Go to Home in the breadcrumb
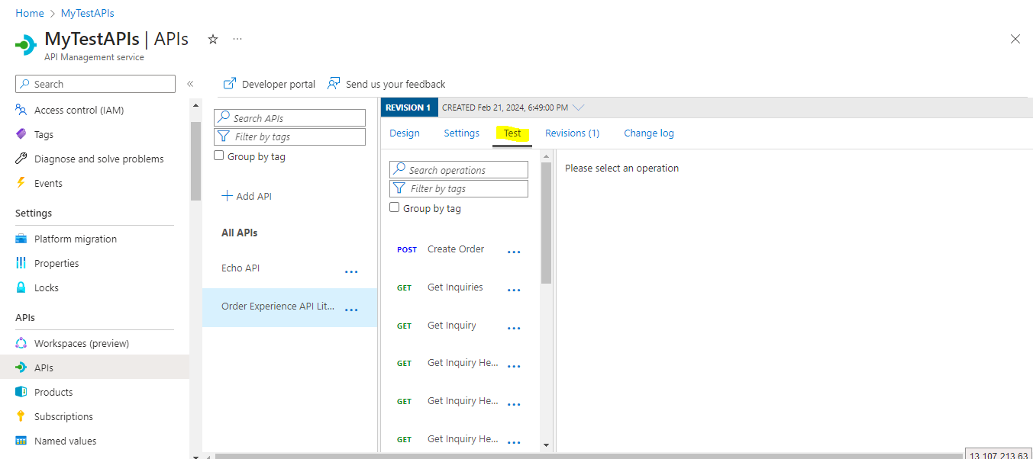Screen dimensions: 1033x459 coord(30,13)
